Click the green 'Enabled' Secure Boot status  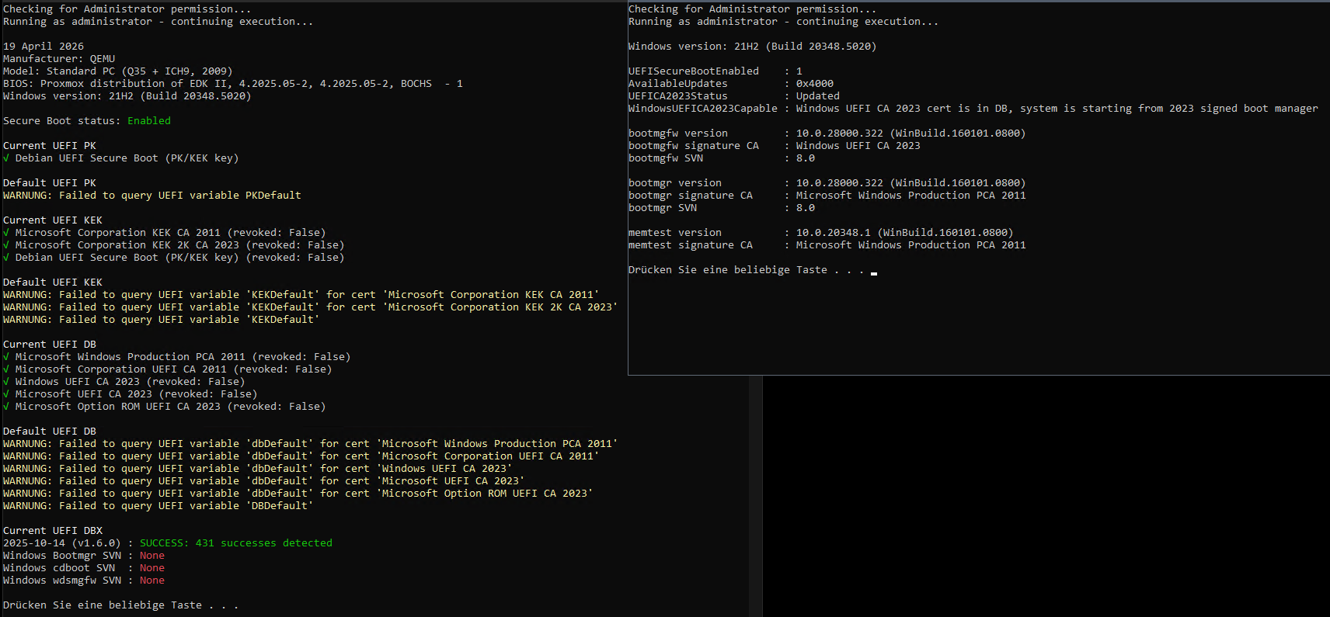[x=149, y=121]
